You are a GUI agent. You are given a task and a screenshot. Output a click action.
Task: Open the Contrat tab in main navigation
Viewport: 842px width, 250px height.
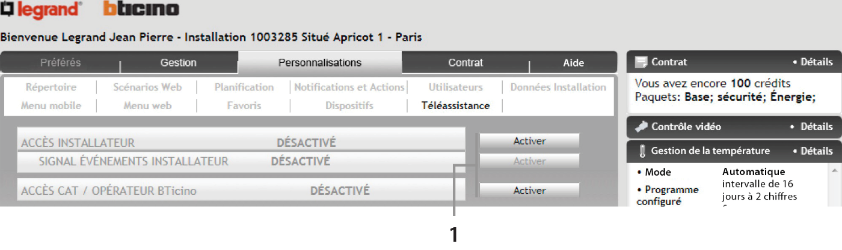click(x=466, y=62)
